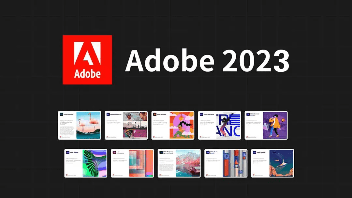Click the "Adobe Animate" title text
The width and height of the screenshot is (352, 198).
pyautogui.click(x=261, y=152)
